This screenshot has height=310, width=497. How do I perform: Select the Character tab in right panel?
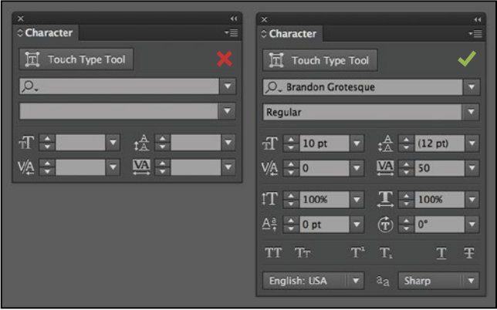(x=289, y=34)
